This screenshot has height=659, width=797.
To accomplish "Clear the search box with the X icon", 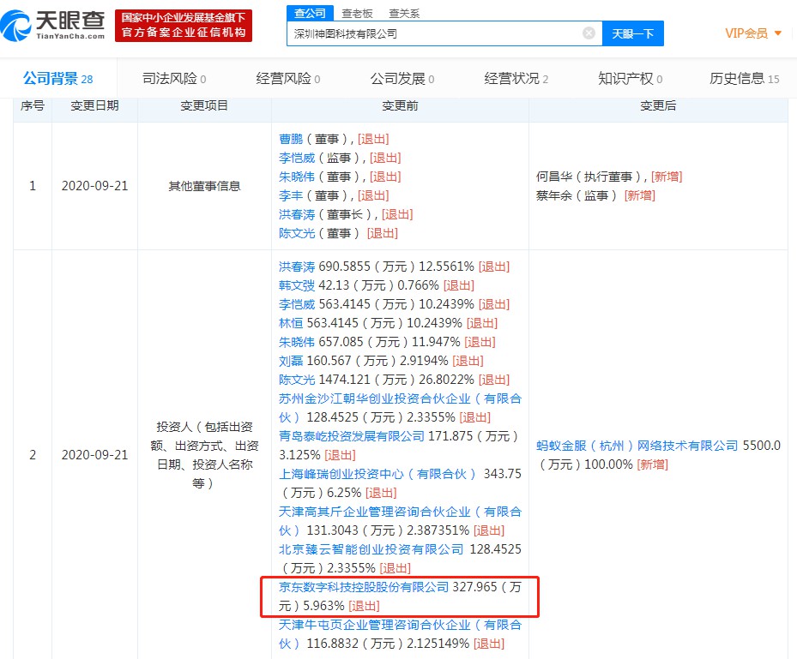I will (589, 33).
